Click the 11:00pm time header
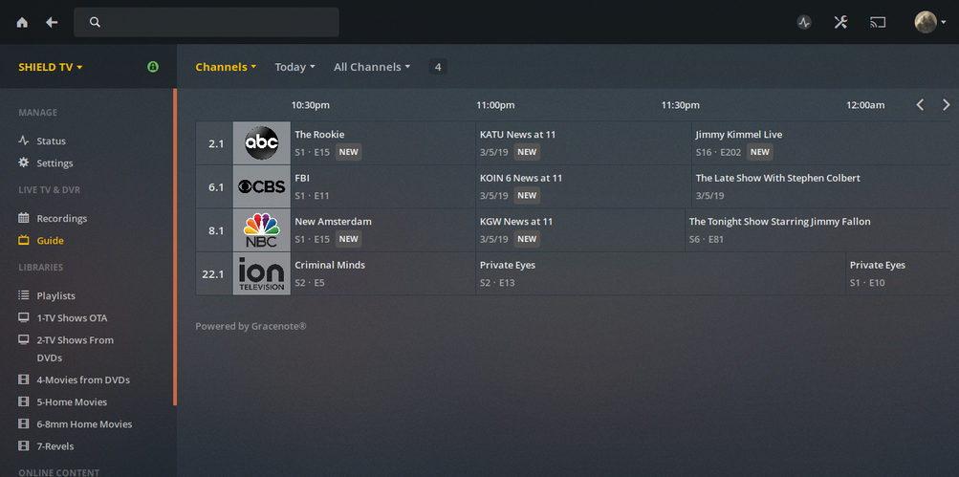The image size is (959, 477). coord(495,105)
